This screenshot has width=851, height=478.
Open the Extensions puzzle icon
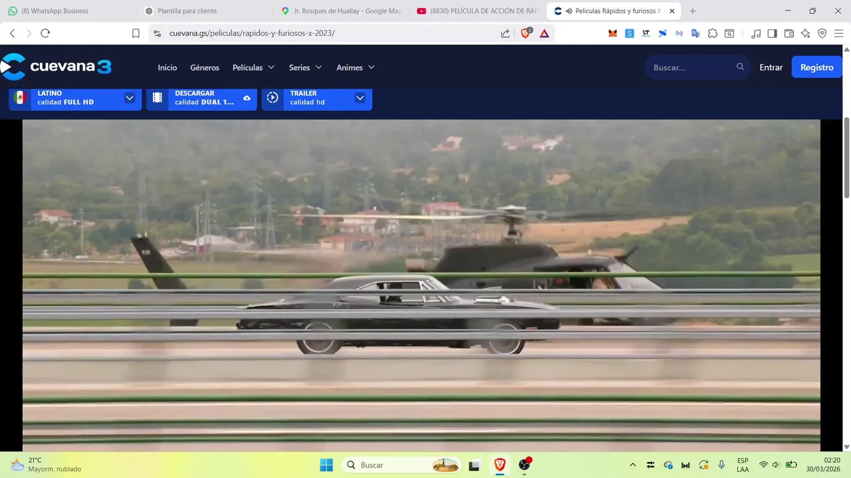click(x=713, y=33)
